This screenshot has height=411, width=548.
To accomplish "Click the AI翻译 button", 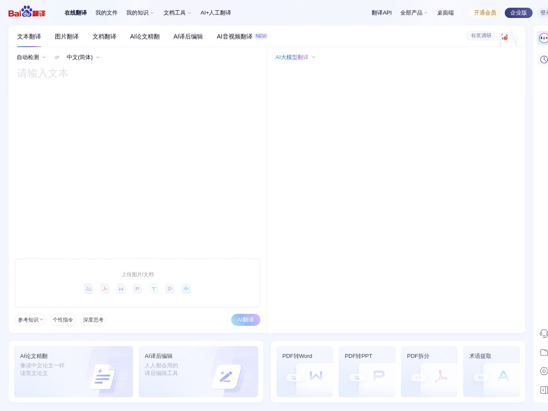I will click(245, 320).
